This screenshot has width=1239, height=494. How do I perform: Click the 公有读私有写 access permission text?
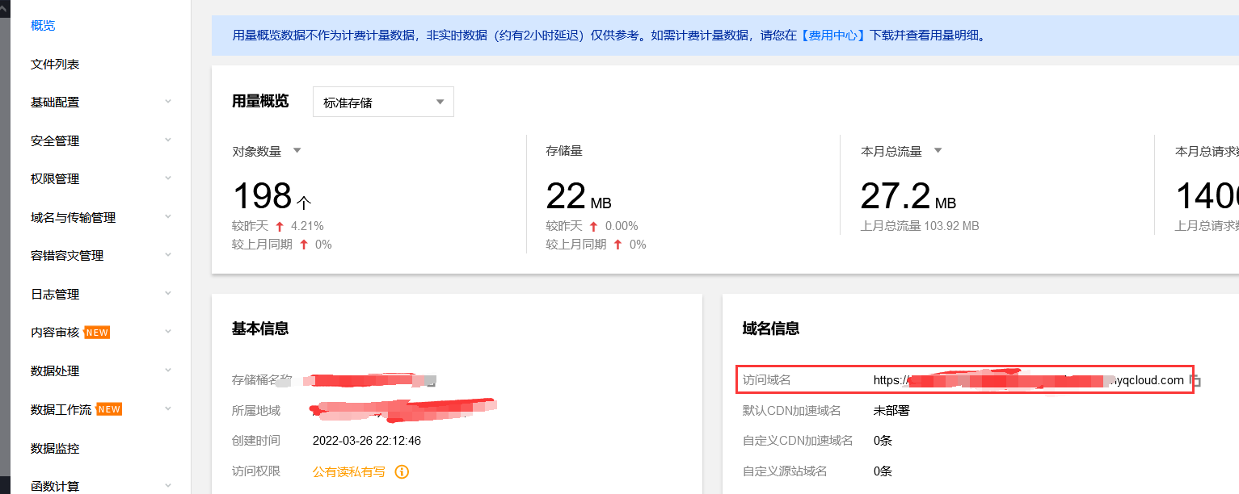click(x=349, y=471)
